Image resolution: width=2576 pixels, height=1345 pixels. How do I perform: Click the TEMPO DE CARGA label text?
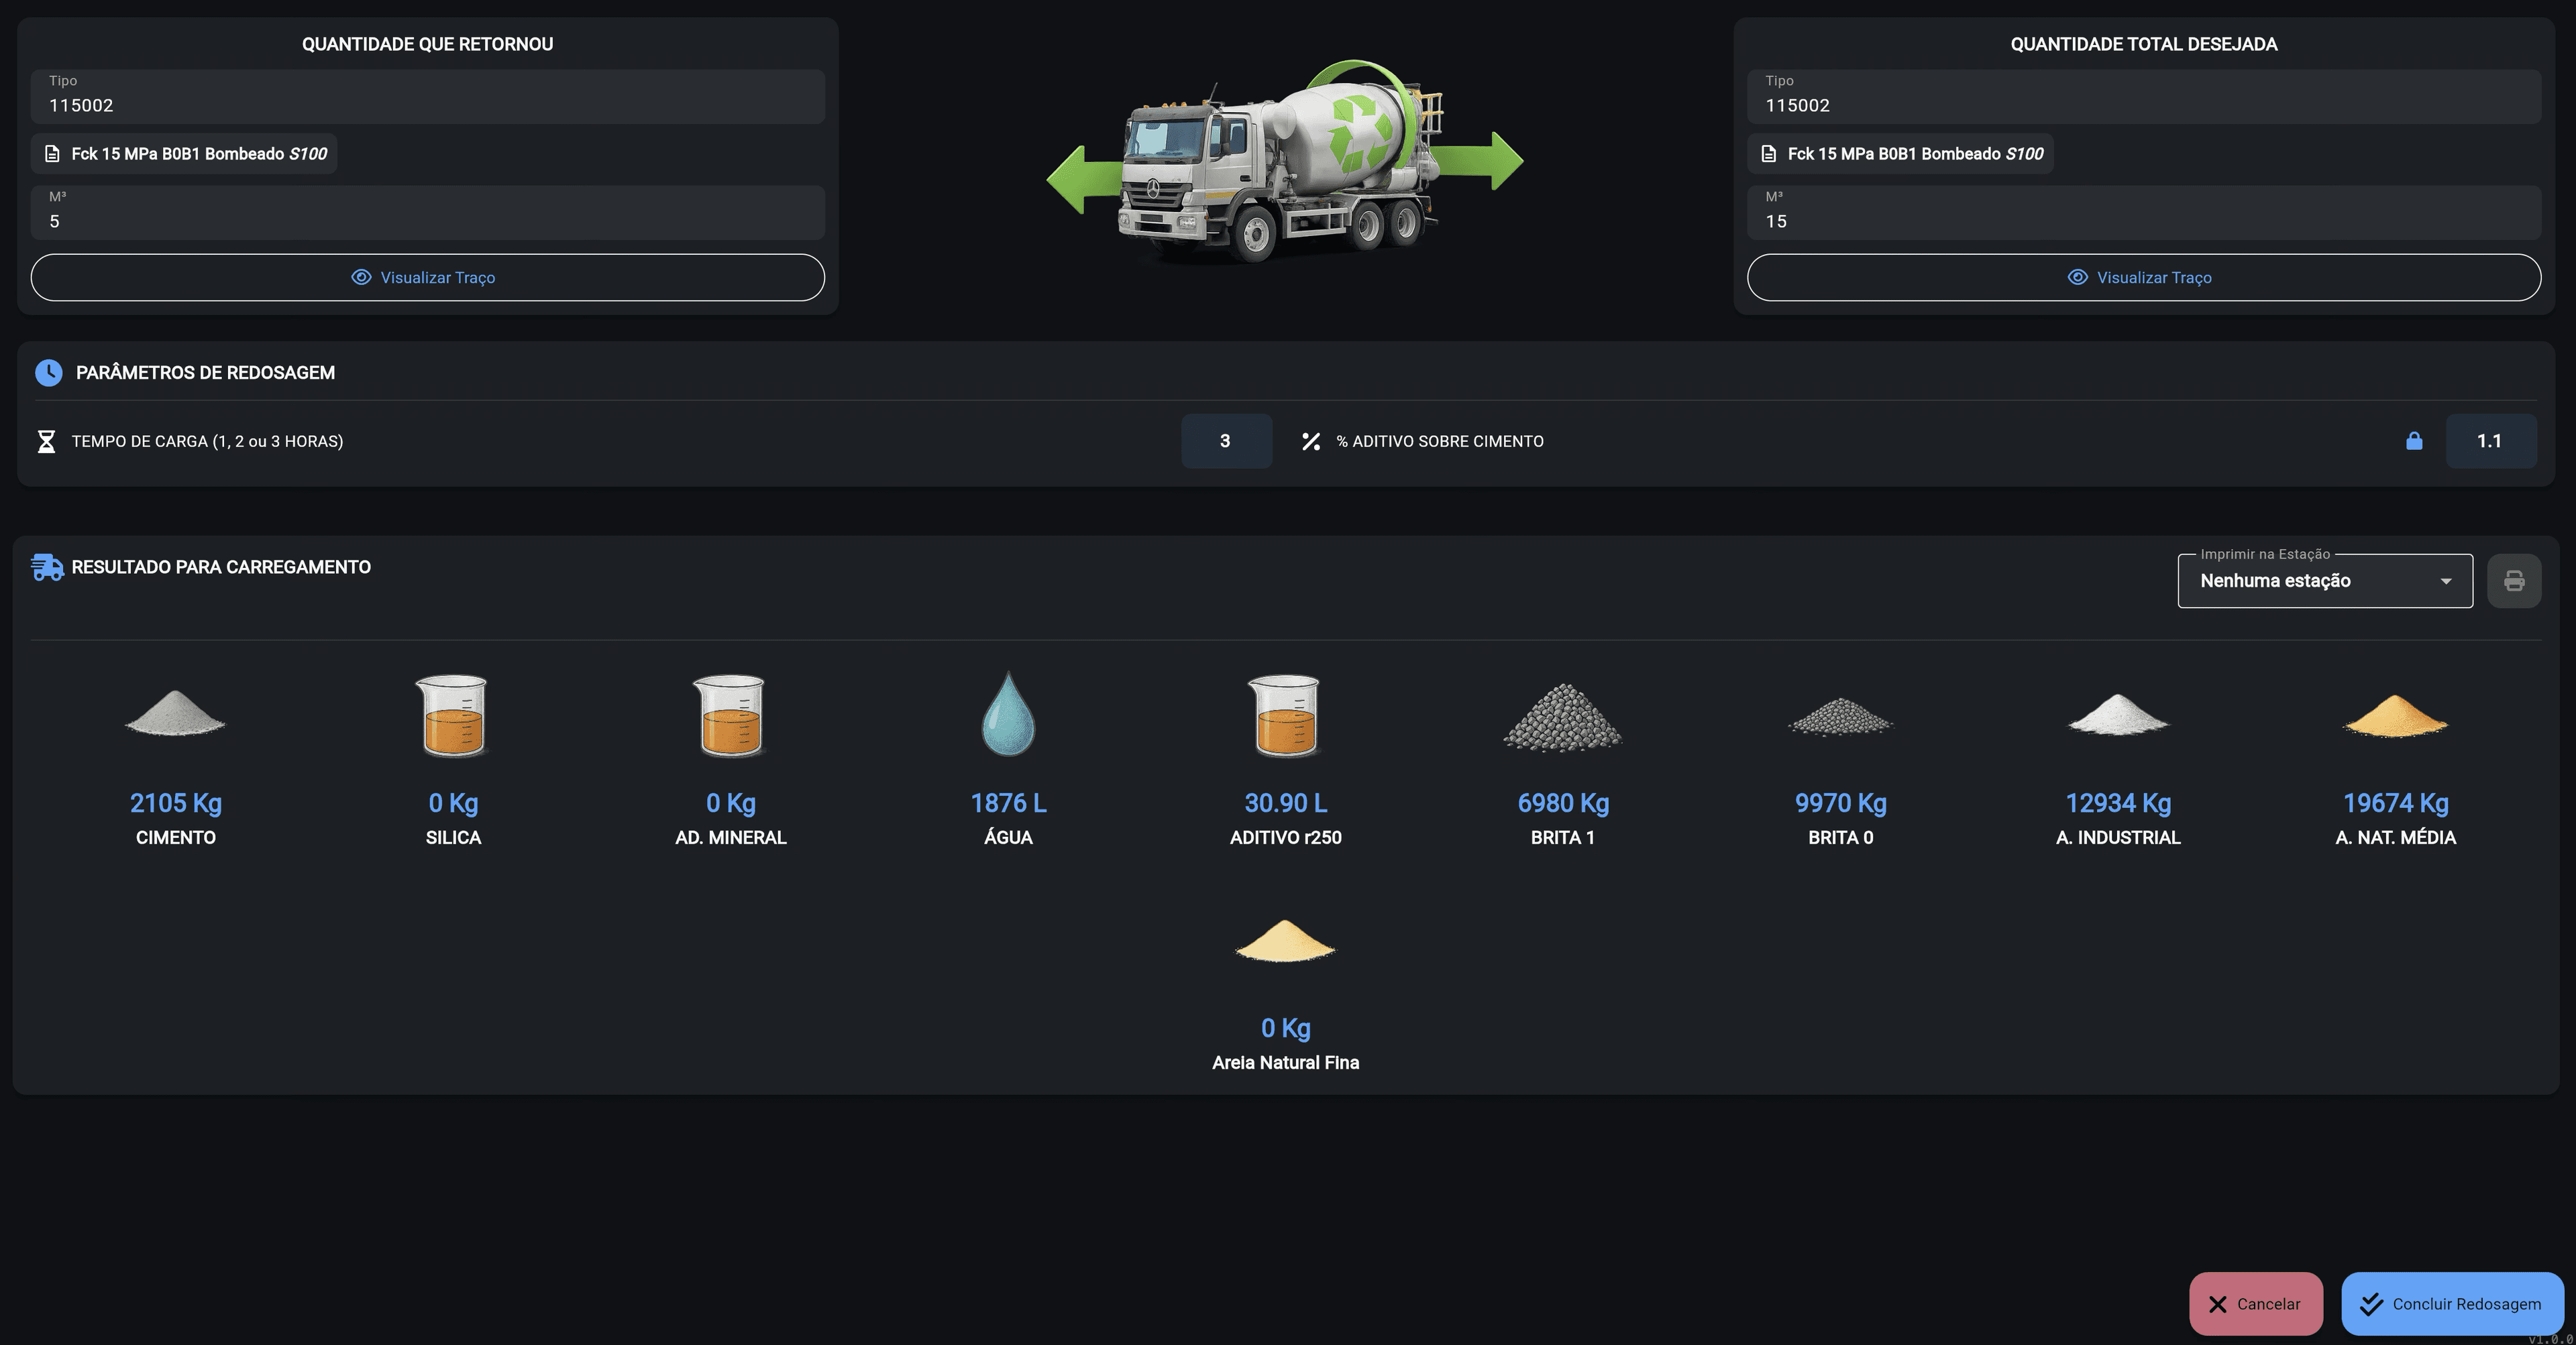[x=207, y=441]
